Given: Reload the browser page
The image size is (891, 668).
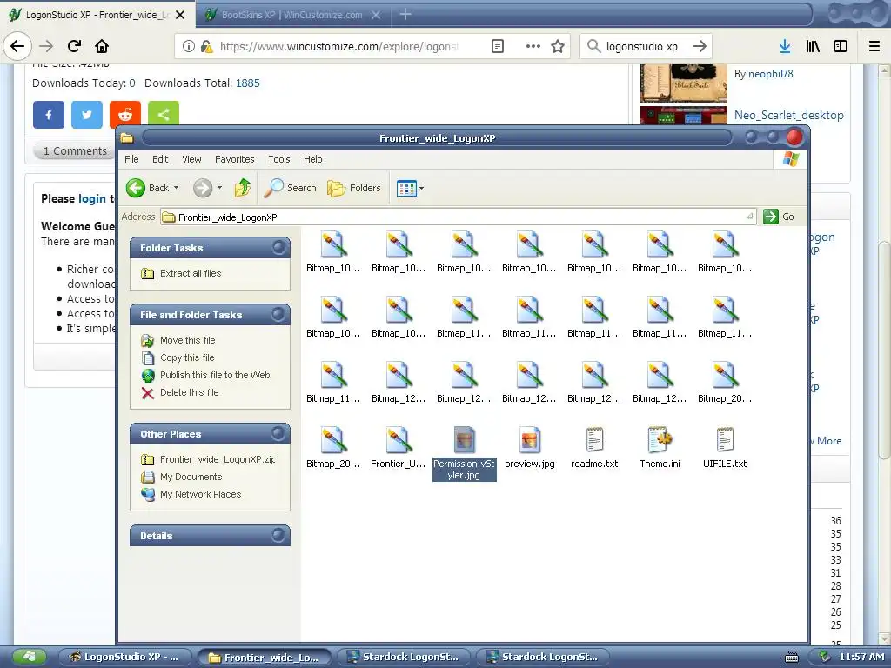Looking at the screenshot, I should (74, 46).
